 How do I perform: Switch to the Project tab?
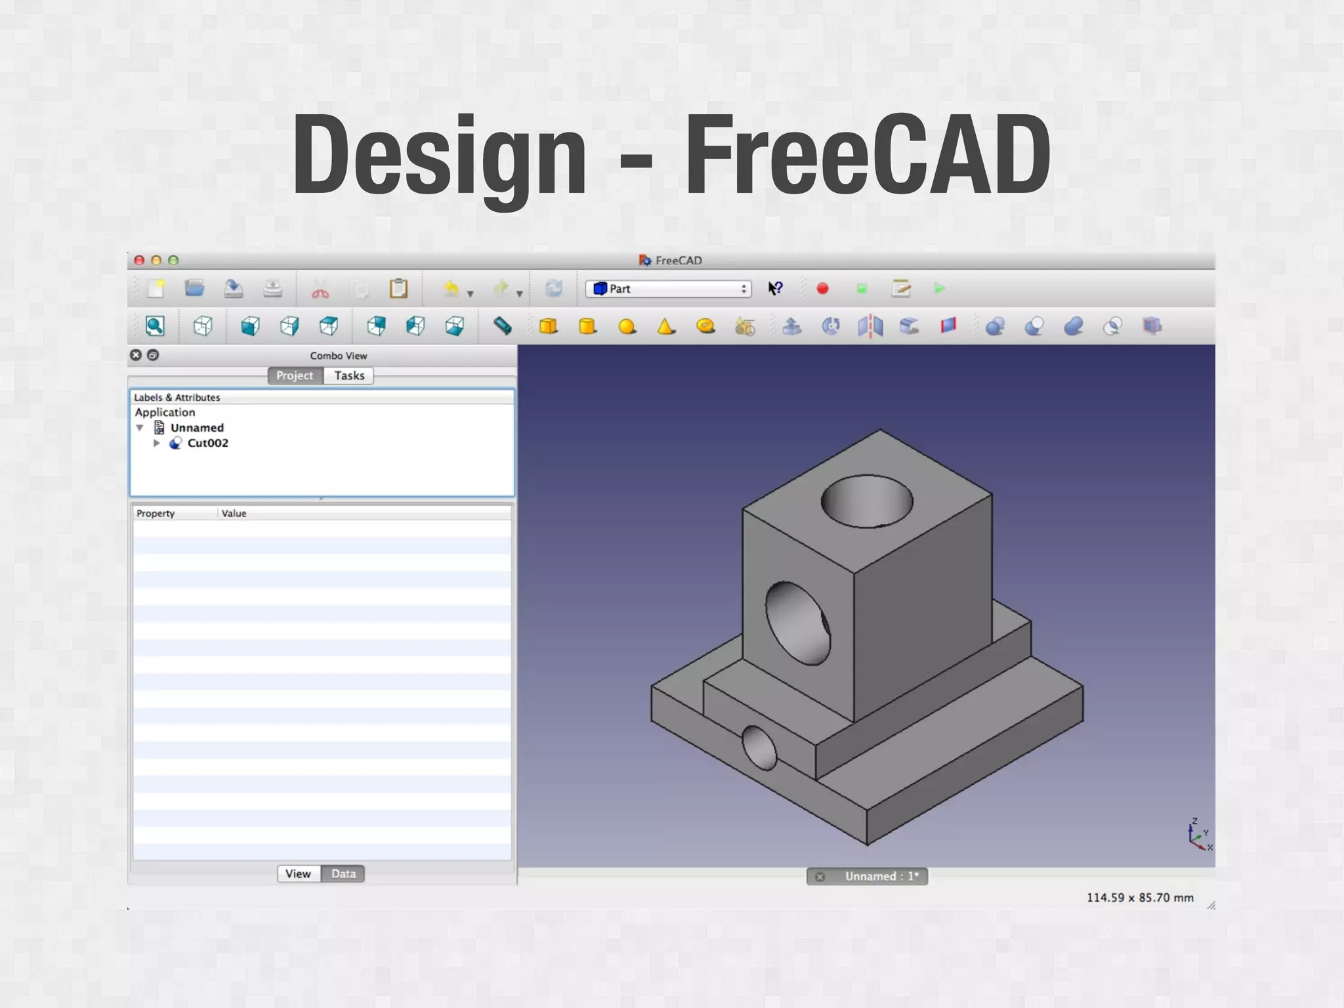click(x=295, y=375)
